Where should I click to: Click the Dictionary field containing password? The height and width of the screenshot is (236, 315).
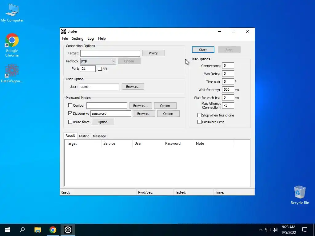(x=111, y=114)
